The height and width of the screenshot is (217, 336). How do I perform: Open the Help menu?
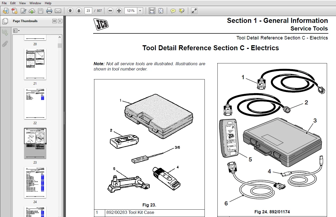[x=48, y=3]
